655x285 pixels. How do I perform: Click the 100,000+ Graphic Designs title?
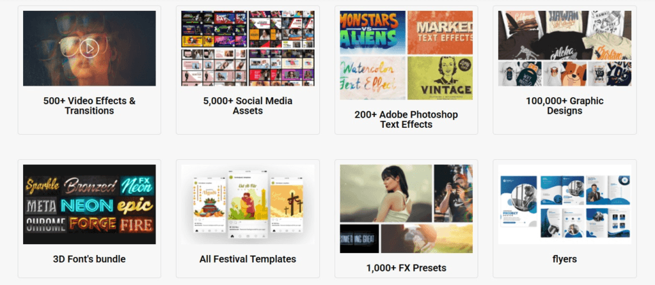tap(565, 106)
